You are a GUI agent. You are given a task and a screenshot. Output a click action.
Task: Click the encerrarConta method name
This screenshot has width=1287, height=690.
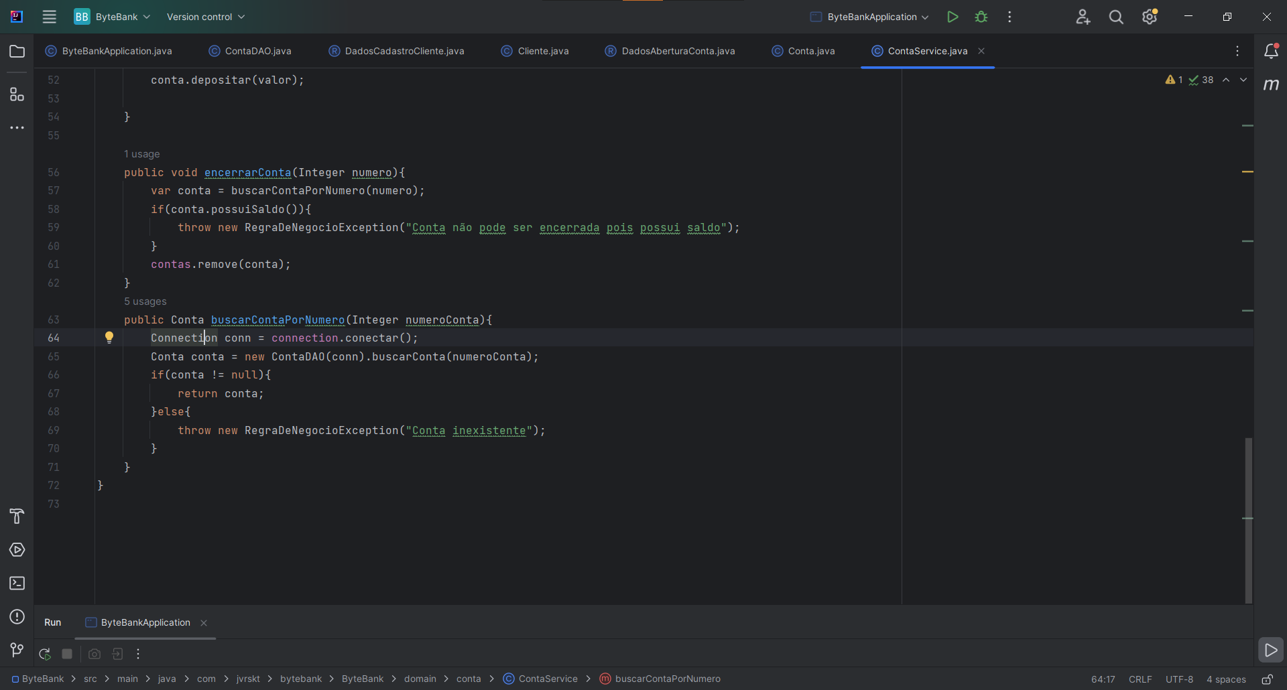coord(248,173)
